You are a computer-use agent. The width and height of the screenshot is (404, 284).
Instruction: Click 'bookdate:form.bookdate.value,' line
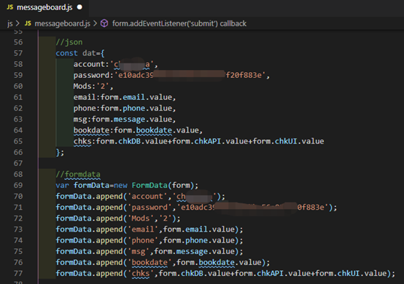point(138,130)
